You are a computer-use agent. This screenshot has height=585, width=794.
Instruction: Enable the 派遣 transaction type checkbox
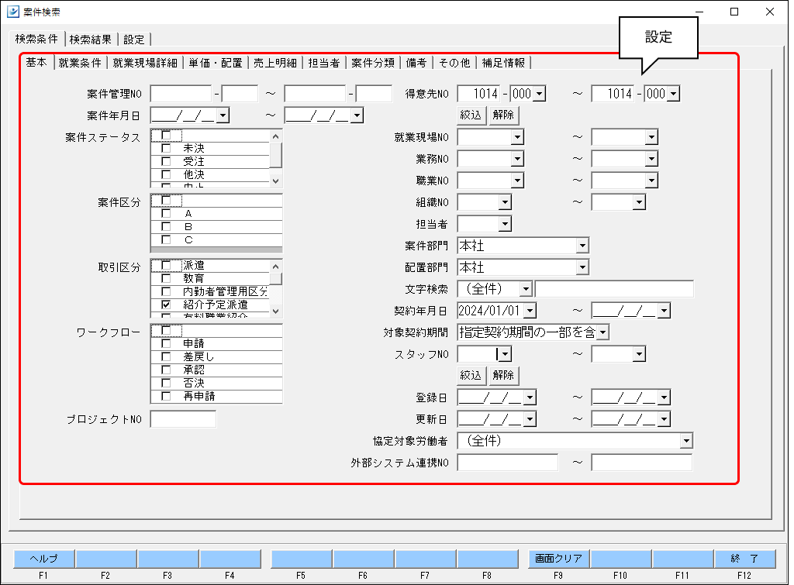(166, 265)
